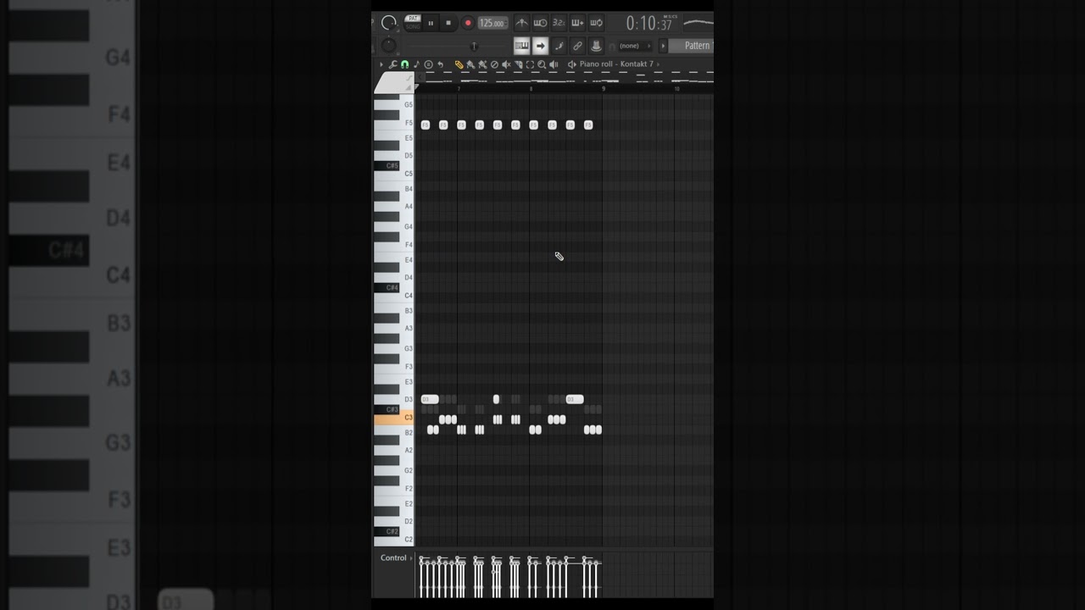This screenshot has height=610, width=1085.
Task: Toggle auto scrolling arrow button
Action: coord(540,46)
